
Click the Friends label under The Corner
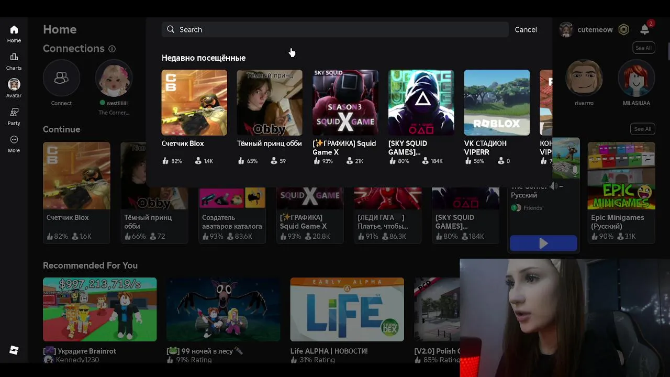[x=533, y=208]
